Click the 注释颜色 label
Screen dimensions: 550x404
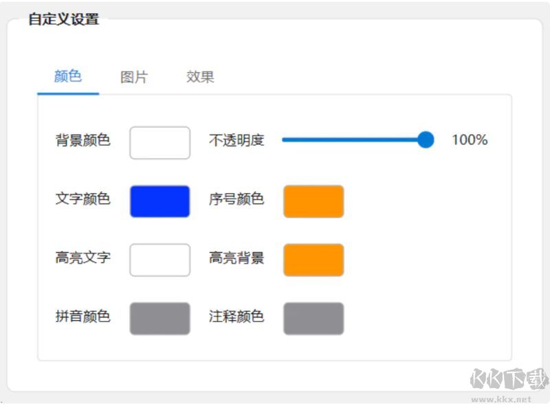tap(236, 316)
